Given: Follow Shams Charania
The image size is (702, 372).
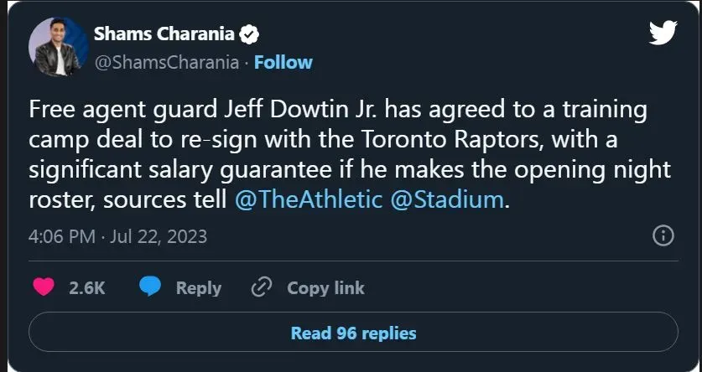Looking at the screenshot, I should (283, 62).
